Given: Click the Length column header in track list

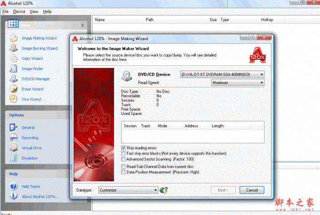Looking at the screenshot, I should tap(230, 126).
